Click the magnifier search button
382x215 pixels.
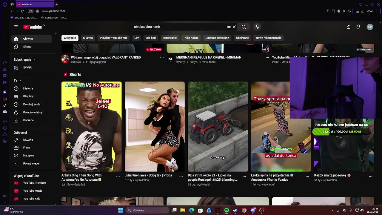[x=244, y=27]
